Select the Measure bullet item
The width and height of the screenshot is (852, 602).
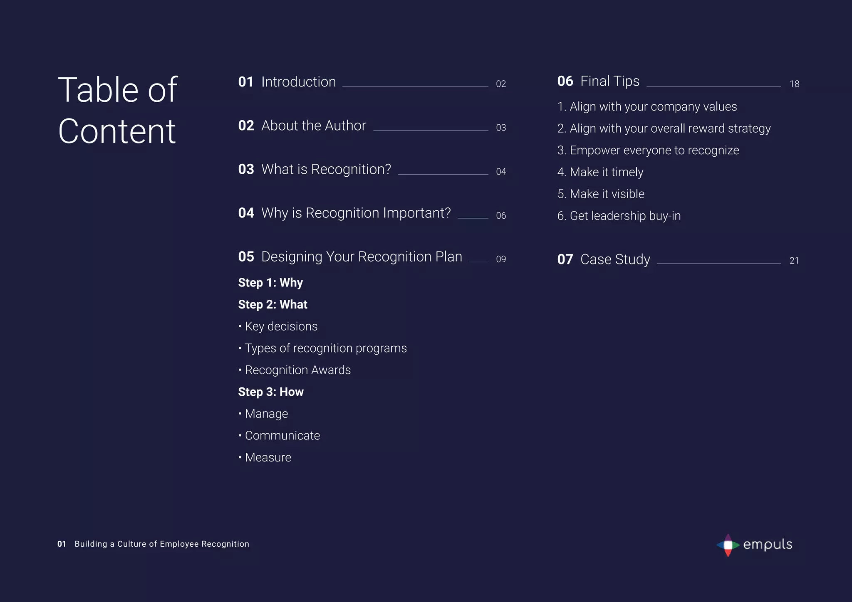tap(268, 457)
